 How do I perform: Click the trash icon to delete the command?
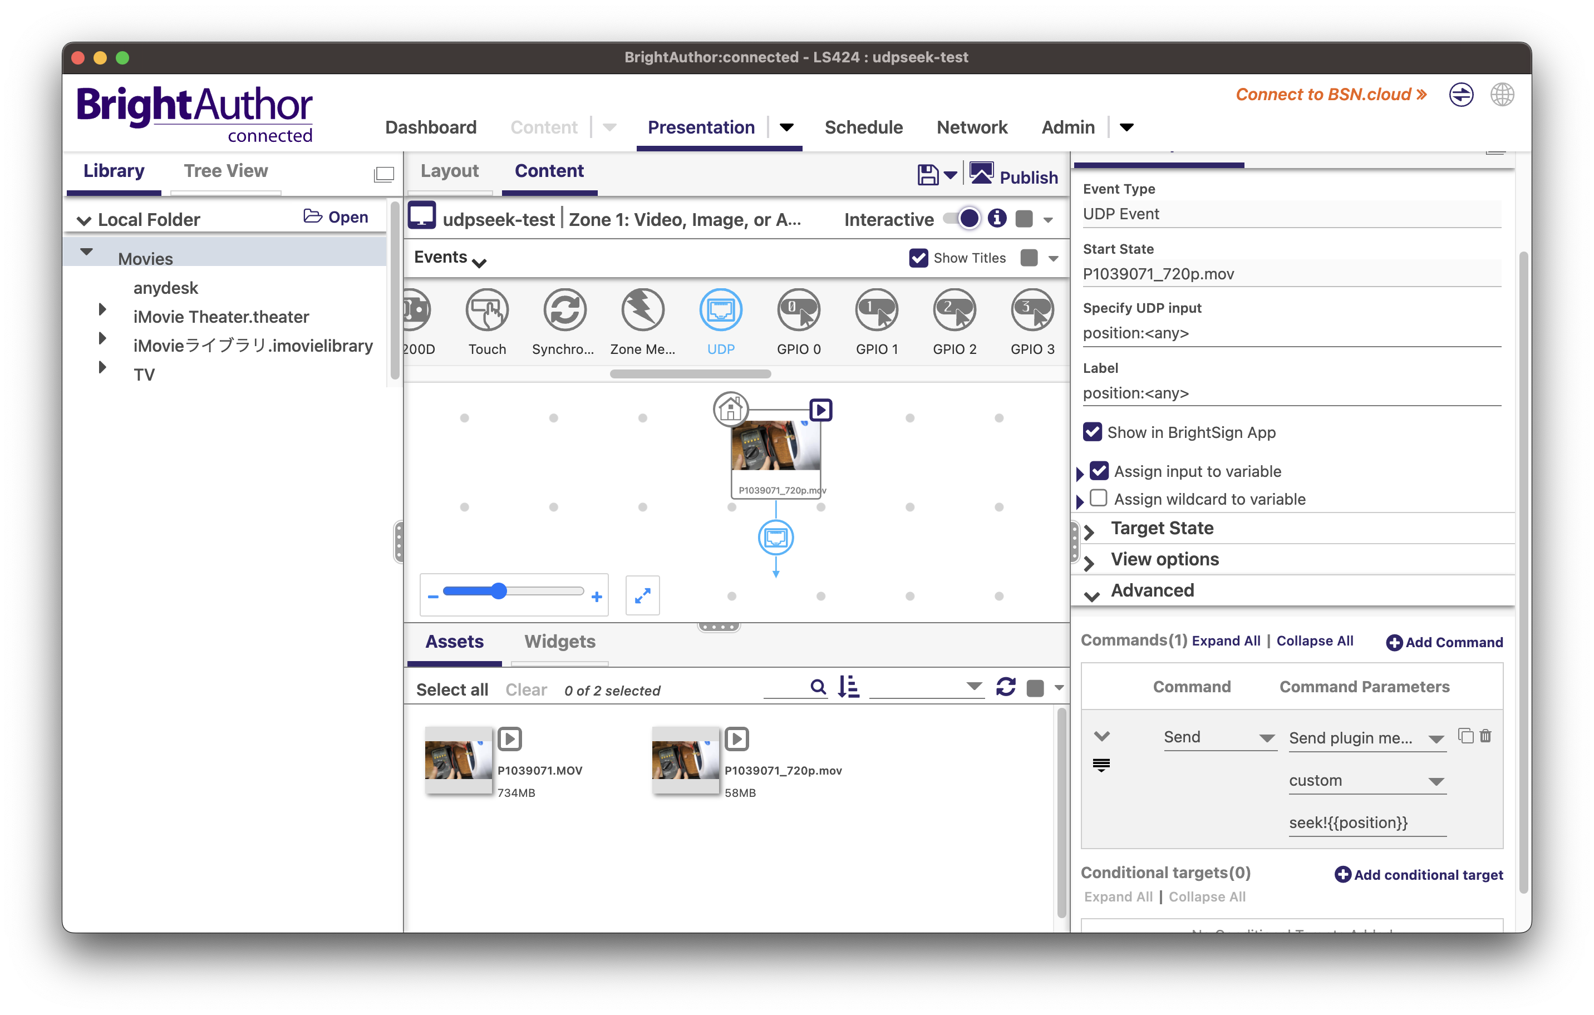coord(1485,736)
